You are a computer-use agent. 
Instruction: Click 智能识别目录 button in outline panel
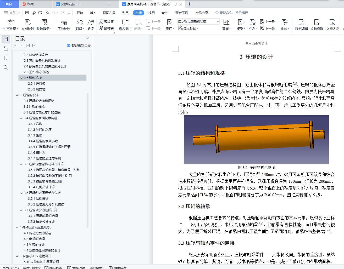(79, 45)
